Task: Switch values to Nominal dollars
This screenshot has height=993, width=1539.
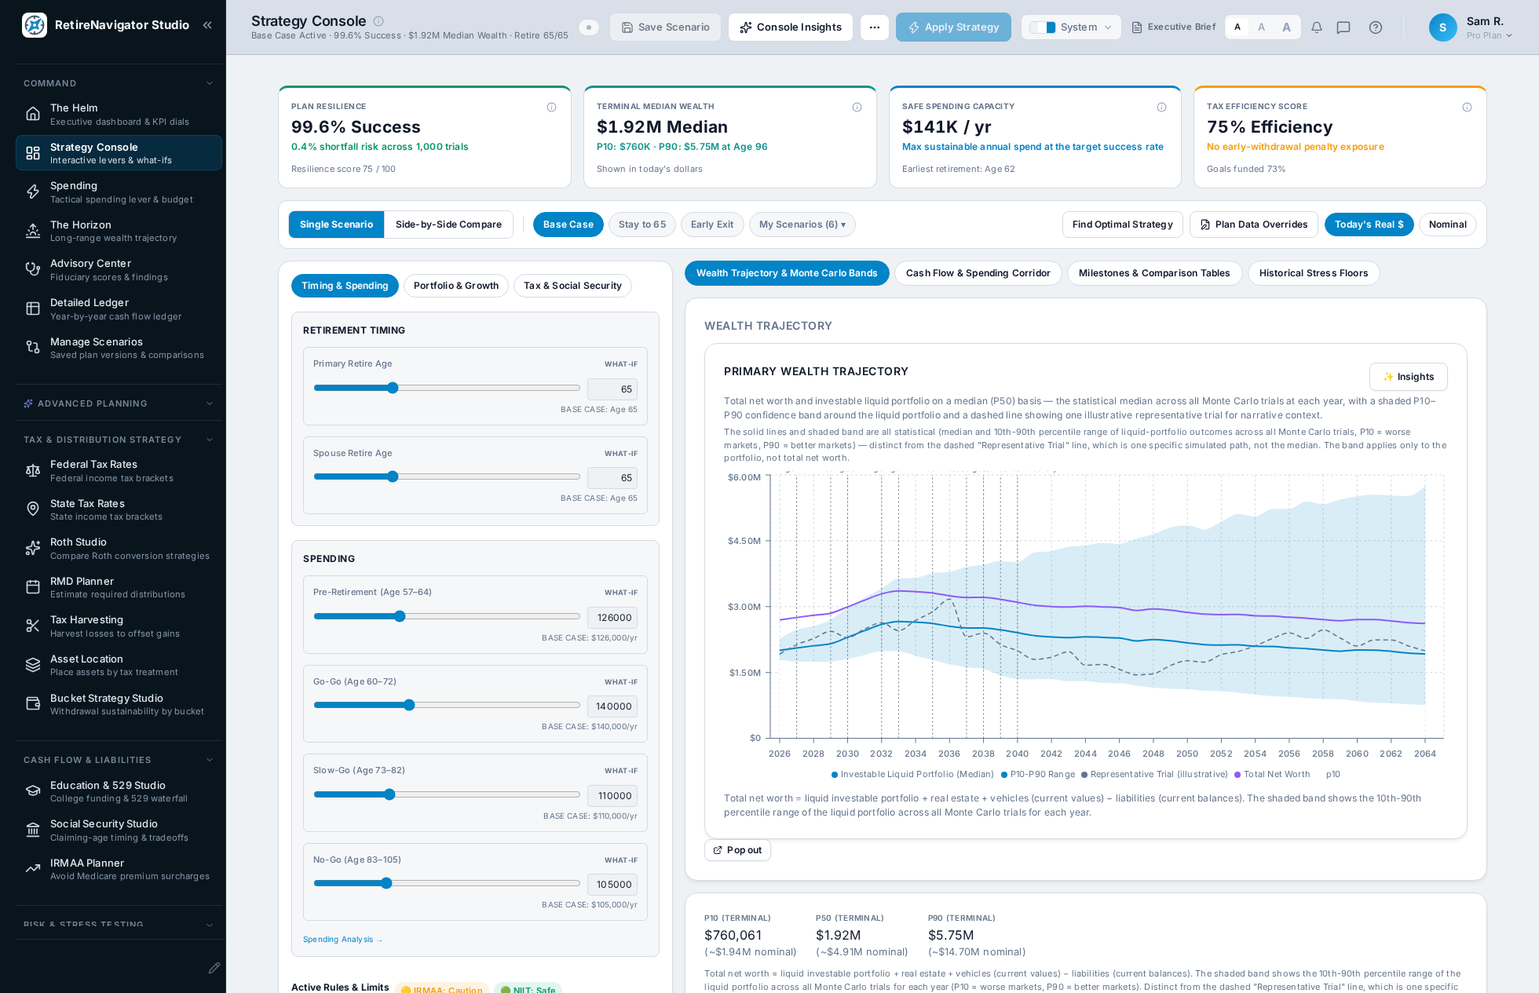Action: (x=1447, y=225)
